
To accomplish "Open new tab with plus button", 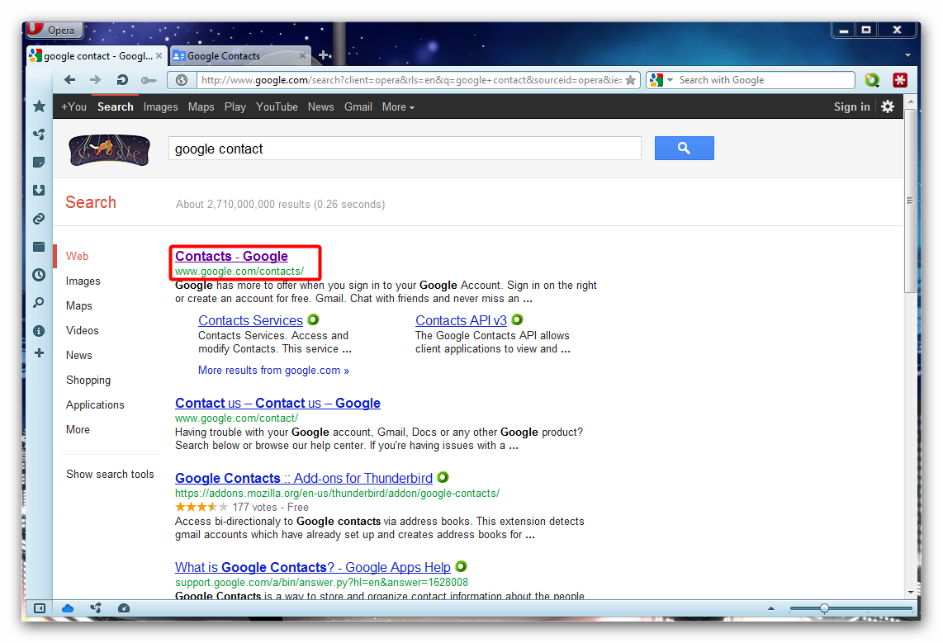I will 325,55.
